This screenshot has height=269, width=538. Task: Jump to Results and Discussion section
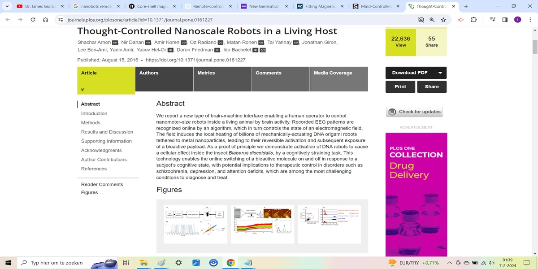107,132
